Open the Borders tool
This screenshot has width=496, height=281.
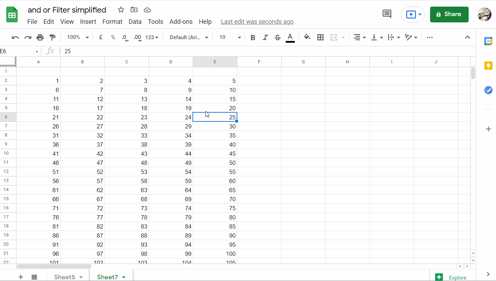click(320, 37)
